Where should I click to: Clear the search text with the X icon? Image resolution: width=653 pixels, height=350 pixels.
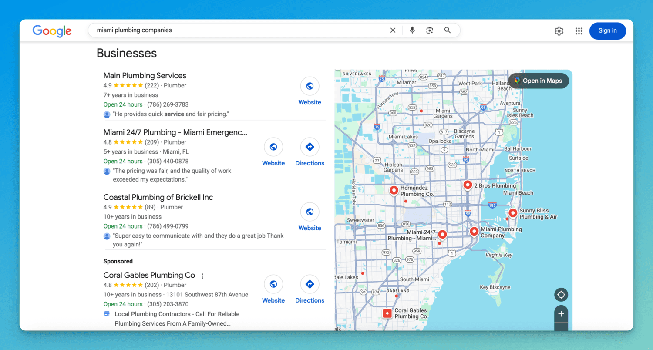tap(393, 30)
